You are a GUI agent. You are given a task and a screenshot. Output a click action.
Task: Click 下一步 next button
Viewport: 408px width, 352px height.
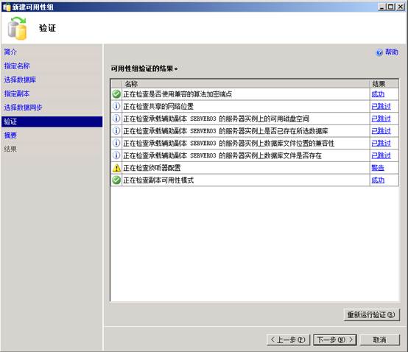(x=334, y=339)
